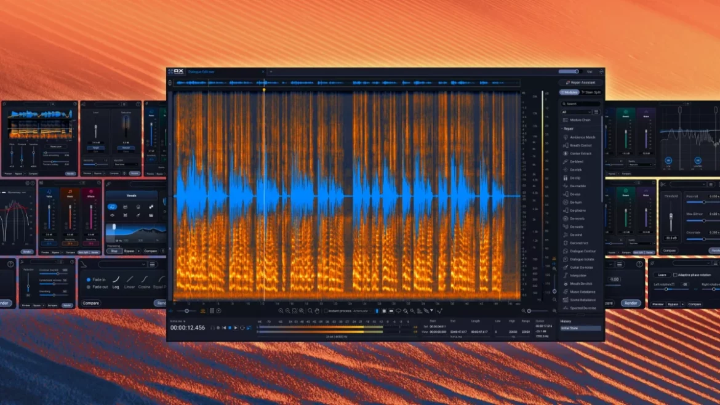The width and height of the screenshot is (720, 405).
Task: Enable Adaptive phase rotation checkbox
Action: click(x=675, y=275)
